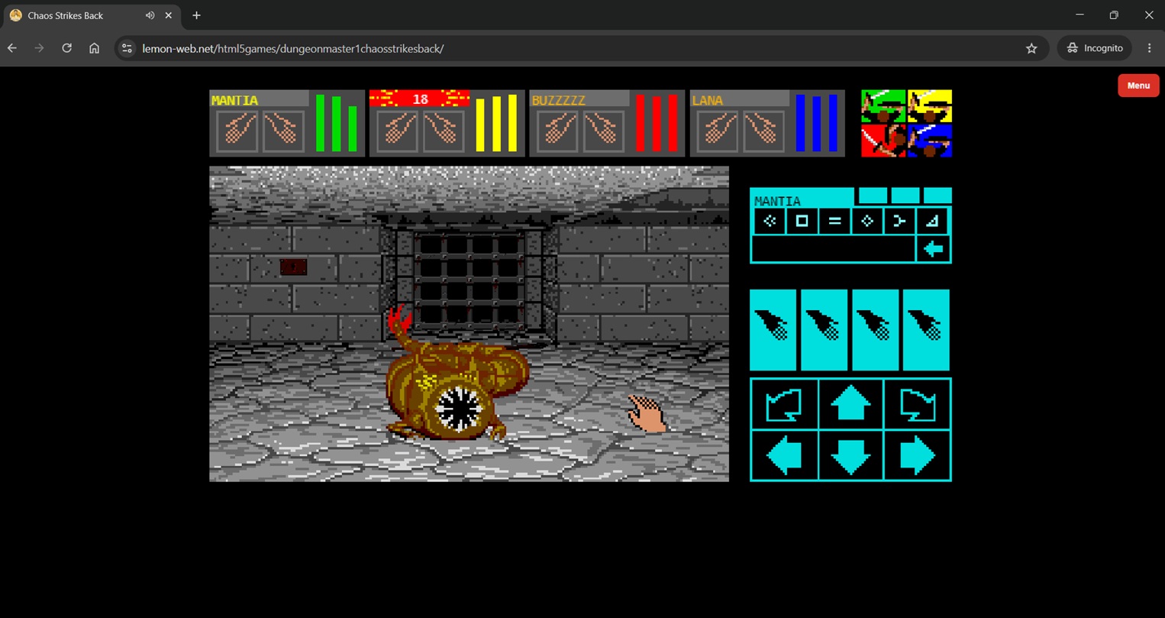This screenshot has width=1165, height=618.
Task: Move backward with the down arrow
Action: click(x=850, y=455)
